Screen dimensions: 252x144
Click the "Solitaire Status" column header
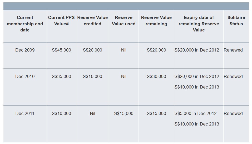[x=236, y=21]
